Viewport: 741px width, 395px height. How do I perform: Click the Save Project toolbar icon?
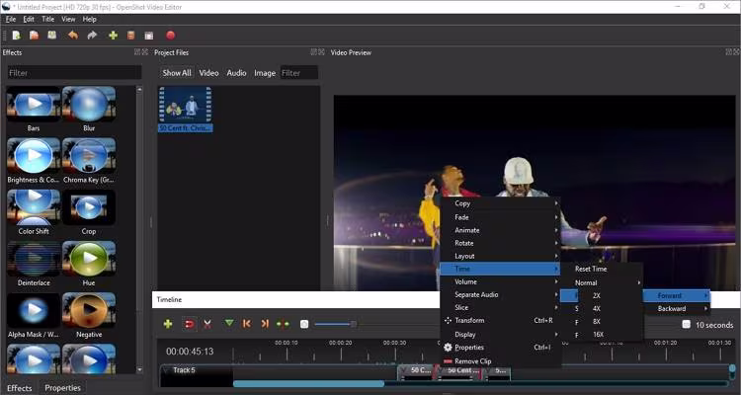pos(52,36)
